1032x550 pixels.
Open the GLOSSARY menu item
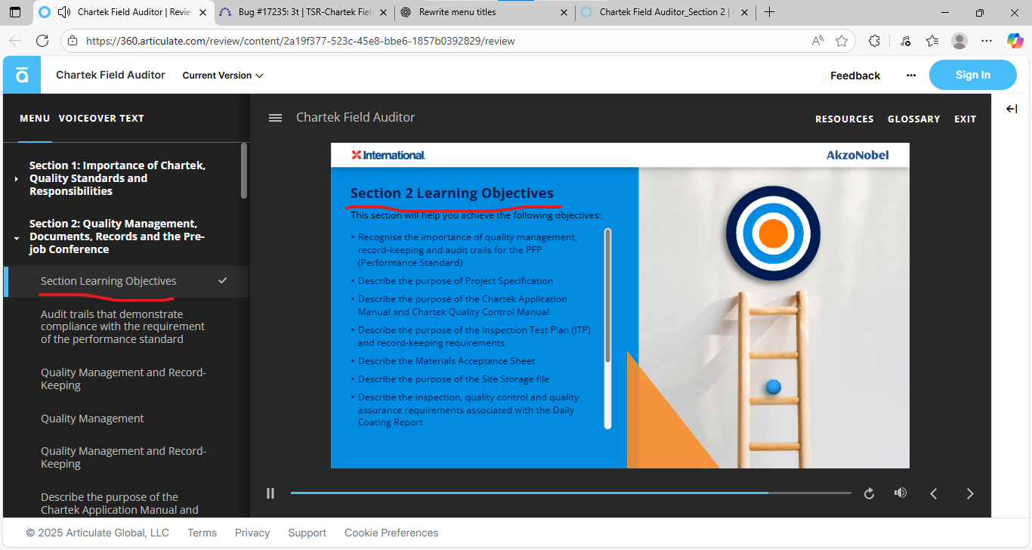click(x=914, y=119)
